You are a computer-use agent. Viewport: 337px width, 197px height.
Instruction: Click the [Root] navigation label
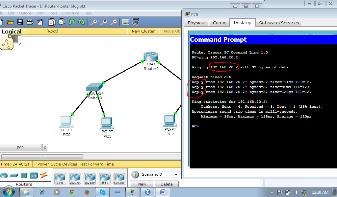click(x=52, y=31)
